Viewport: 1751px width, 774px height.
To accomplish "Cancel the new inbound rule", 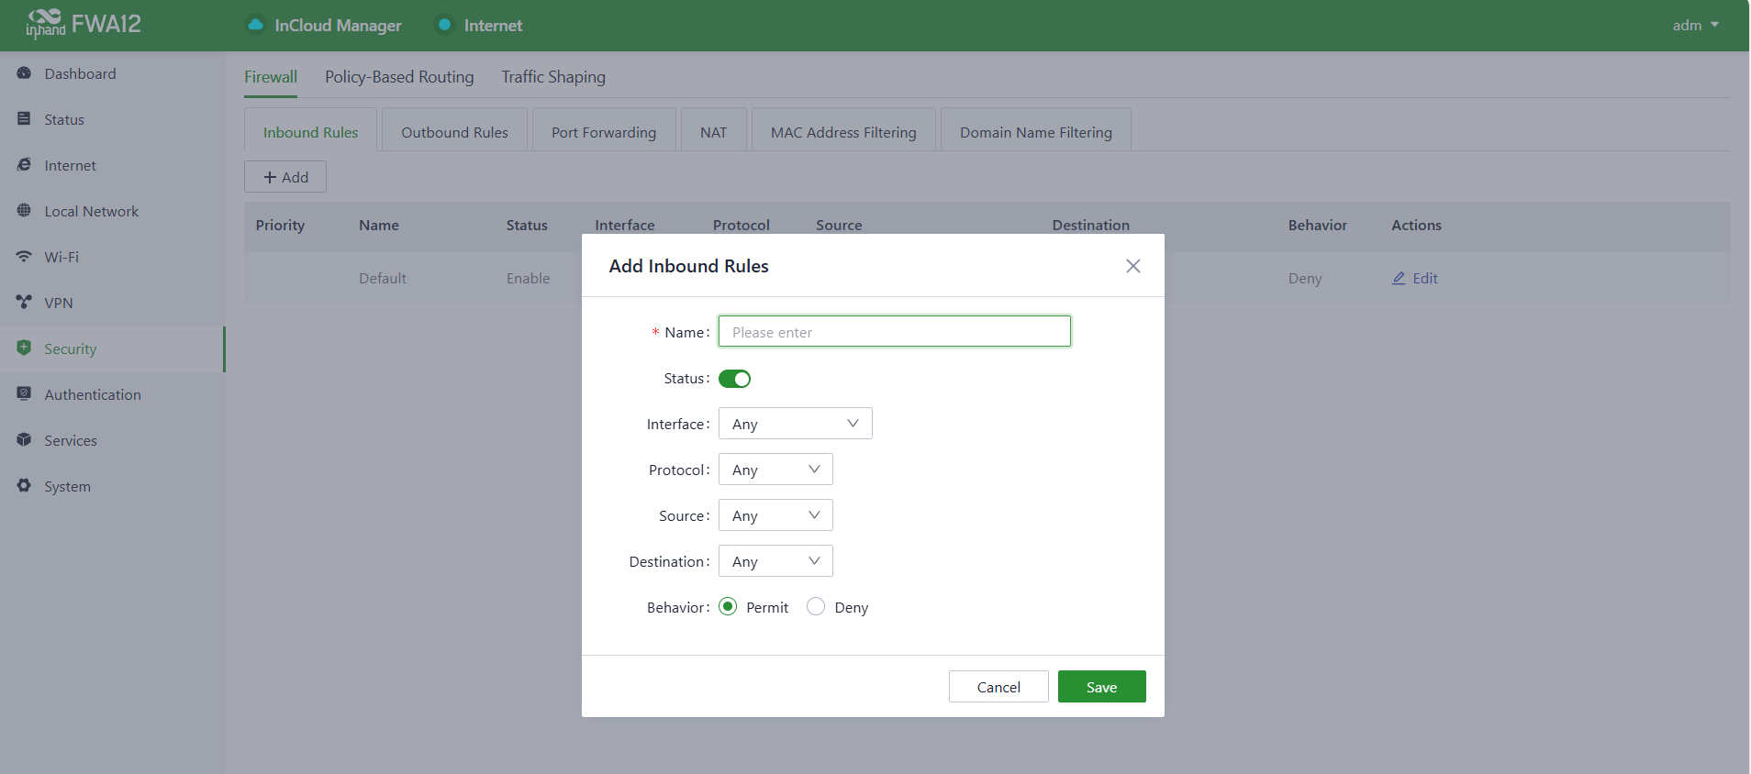I will [998, 687].
